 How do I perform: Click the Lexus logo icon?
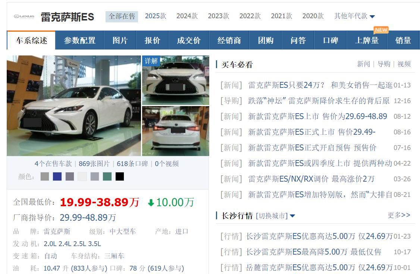coord(24,17)
